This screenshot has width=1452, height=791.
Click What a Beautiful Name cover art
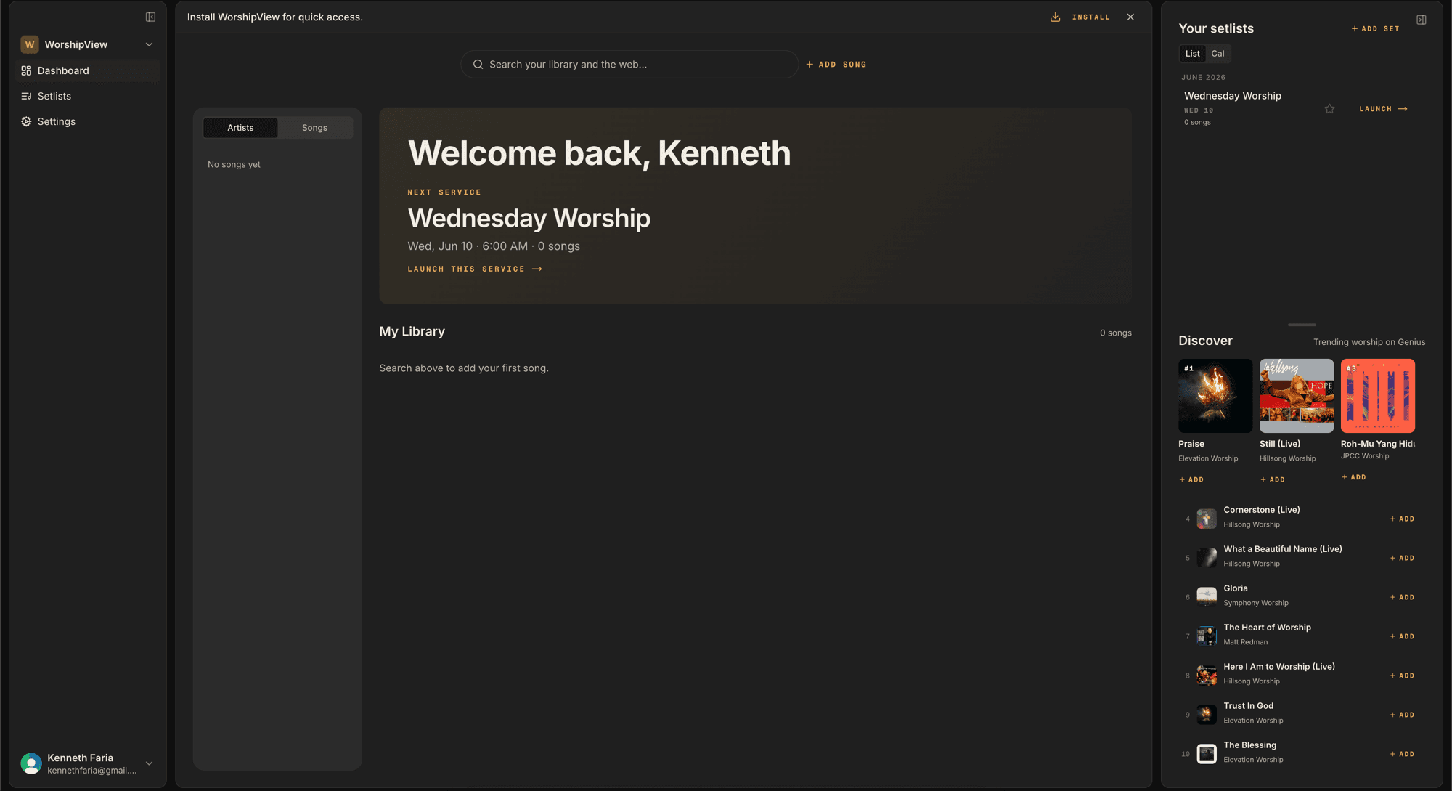pyautogui.click(x=1207, y=558)
